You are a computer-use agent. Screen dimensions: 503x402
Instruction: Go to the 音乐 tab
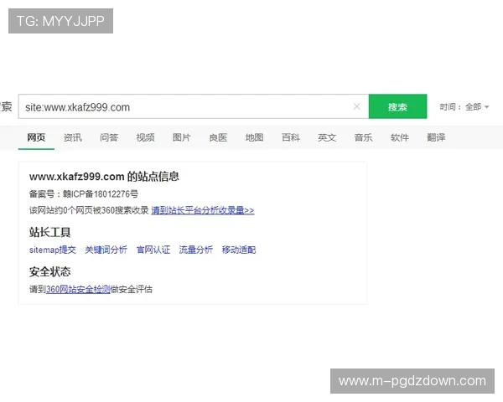coord(363,137)
